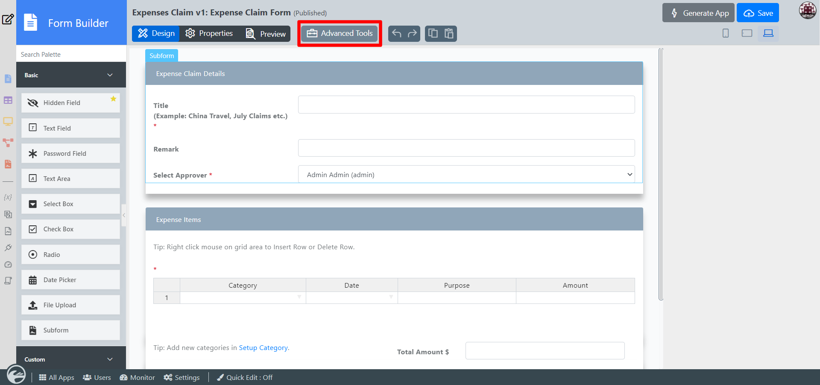Open the scroll/logs icon in sidebar
Viewport: 820px width, 385px height.
(8, 281)
